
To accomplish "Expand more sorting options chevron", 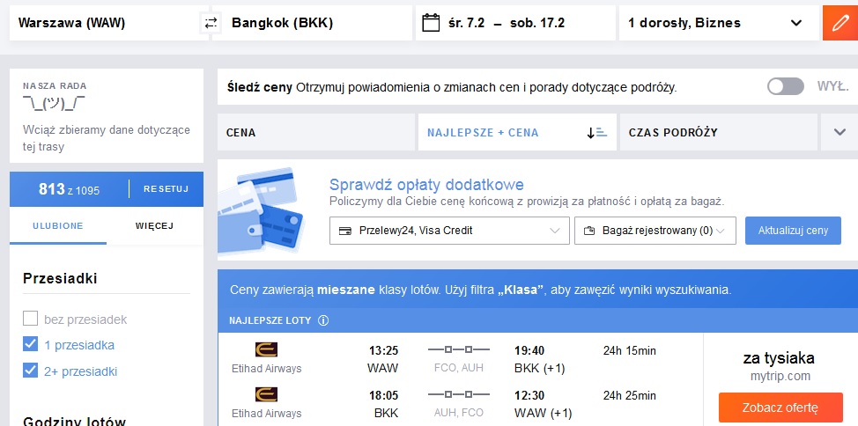I will [840, 132].
